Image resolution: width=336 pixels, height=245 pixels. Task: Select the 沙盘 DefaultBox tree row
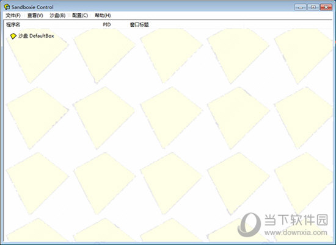click(x=32, y=36)
